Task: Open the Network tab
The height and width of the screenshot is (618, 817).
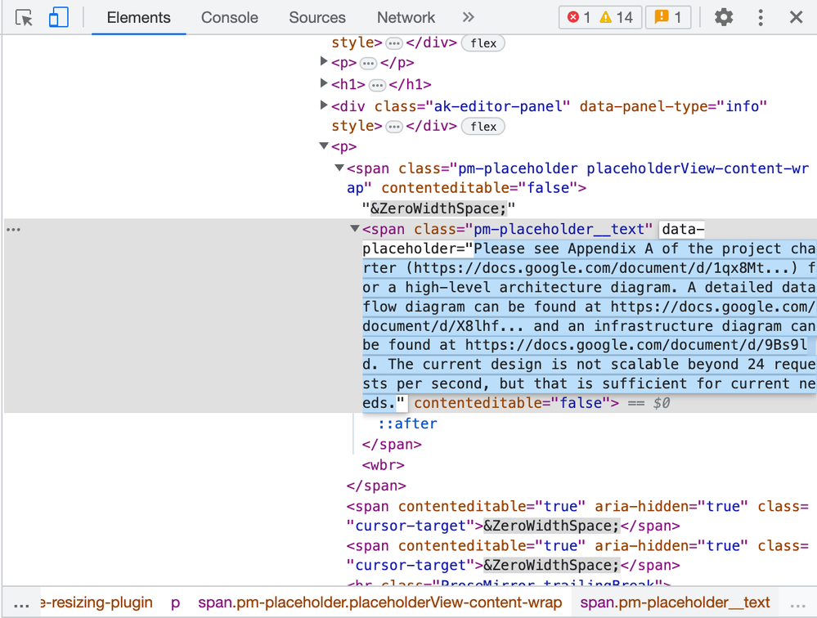Action: [406, 18]
